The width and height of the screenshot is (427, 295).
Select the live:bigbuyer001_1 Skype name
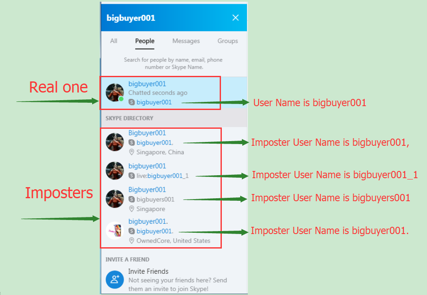[x=162, y=176]
